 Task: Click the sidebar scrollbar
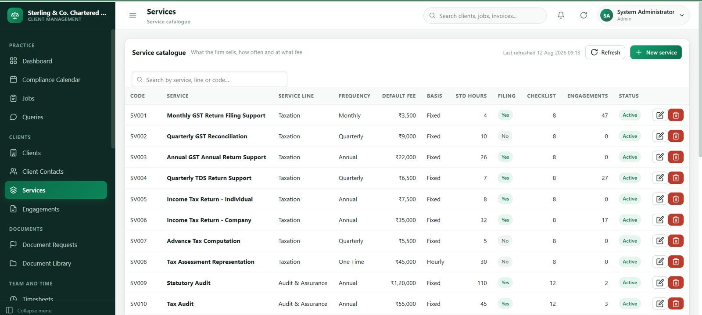tap(113, 90)
